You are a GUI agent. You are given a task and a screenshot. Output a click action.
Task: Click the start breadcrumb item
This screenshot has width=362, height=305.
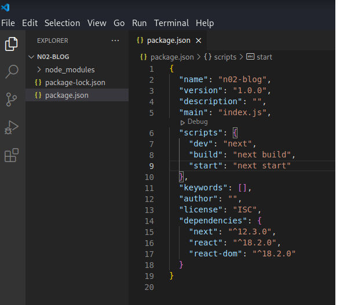(264, 57)
